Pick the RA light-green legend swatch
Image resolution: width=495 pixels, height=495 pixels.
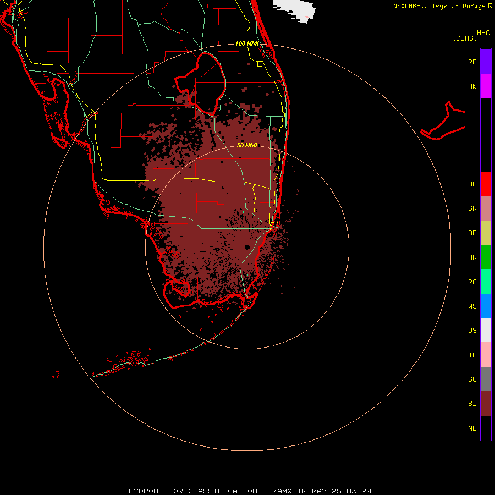tap(486, 282)
